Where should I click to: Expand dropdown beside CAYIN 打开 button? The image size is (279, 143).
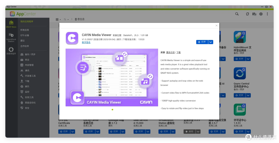(211, 42)
